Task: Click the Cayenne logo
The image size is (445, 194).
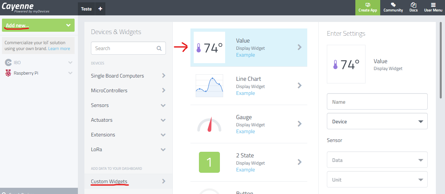Action: (x=26, y=7)
